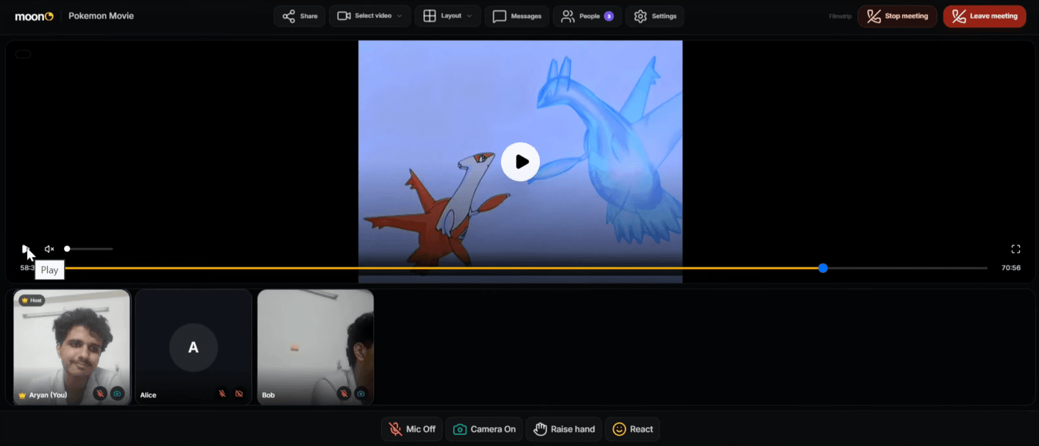The image size is (1039, 446).
Task: Open the React emoji button
Action: click(x=633, y=429)
